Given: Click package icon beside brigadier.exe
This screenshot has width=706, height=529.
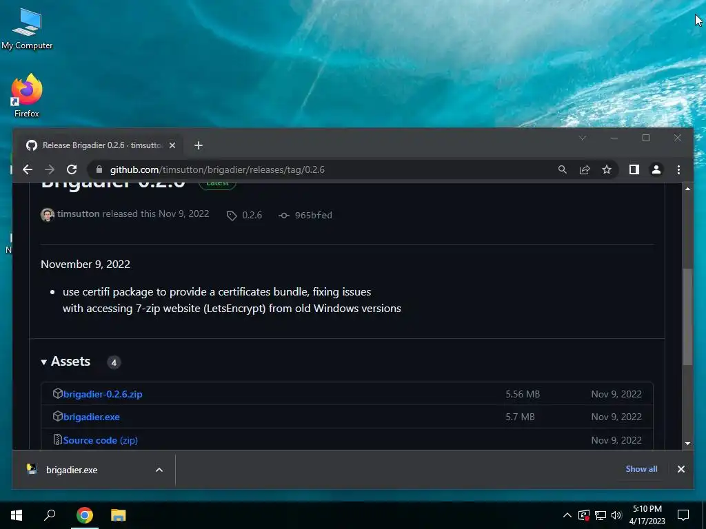Looking at the screenshot, I should pos(58,417).
